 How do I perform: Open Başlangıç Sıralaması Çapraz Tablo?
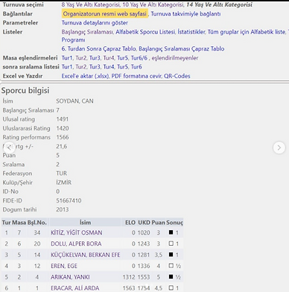coord(182,48)
